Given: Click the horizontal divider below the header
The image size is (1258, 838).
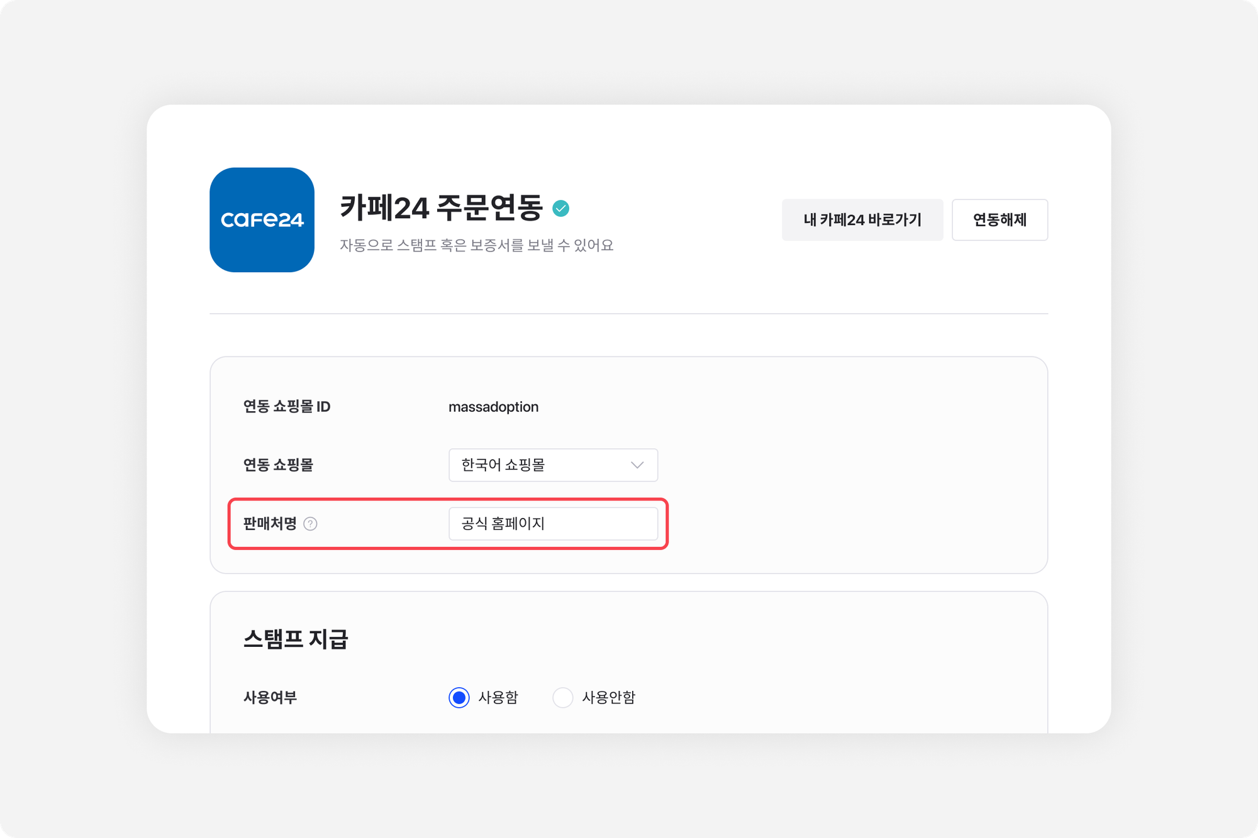Looking at the screenshot, I should 629,313.
